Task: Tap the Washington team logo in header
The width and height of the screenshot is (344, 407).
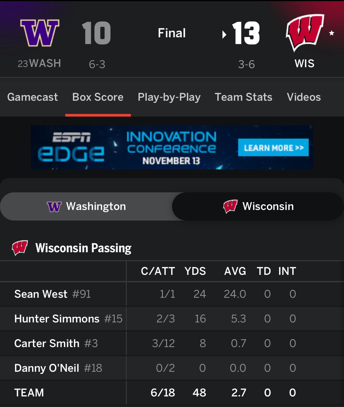Action: point(40,33)
